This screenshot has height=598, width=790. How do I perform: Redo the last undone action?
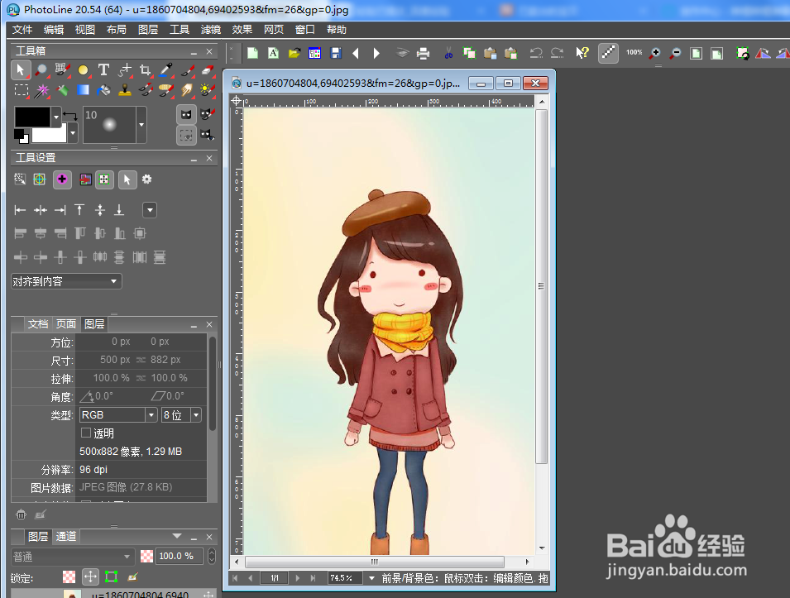coord(557,53)
